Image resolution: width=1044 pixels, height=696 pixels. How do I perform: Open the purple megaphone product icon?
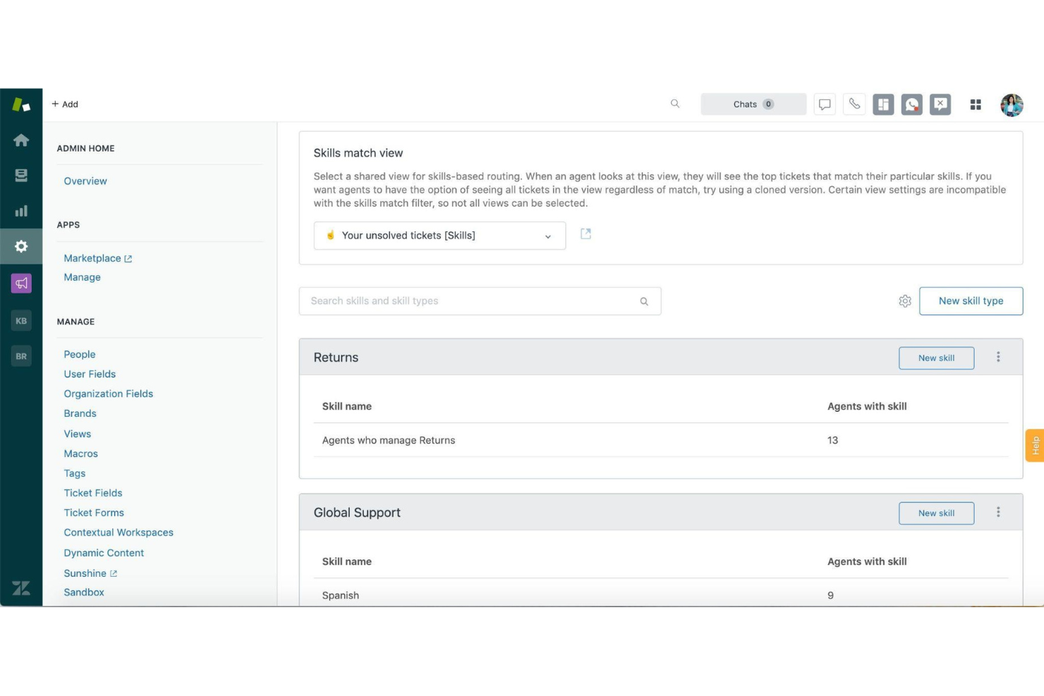(x=20, y=283)
